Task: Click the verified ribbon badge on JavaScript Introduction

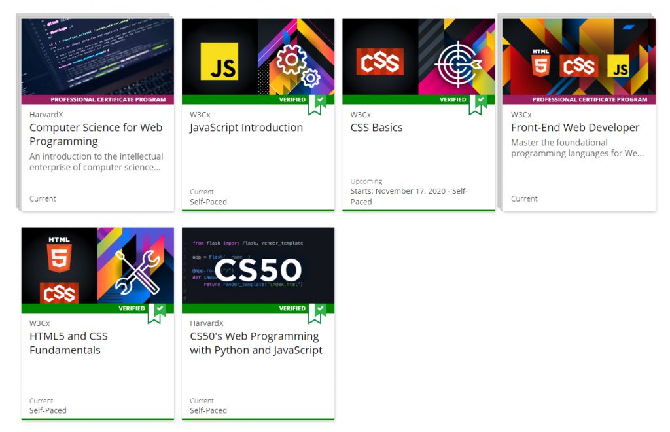Action: click(317, 105)
